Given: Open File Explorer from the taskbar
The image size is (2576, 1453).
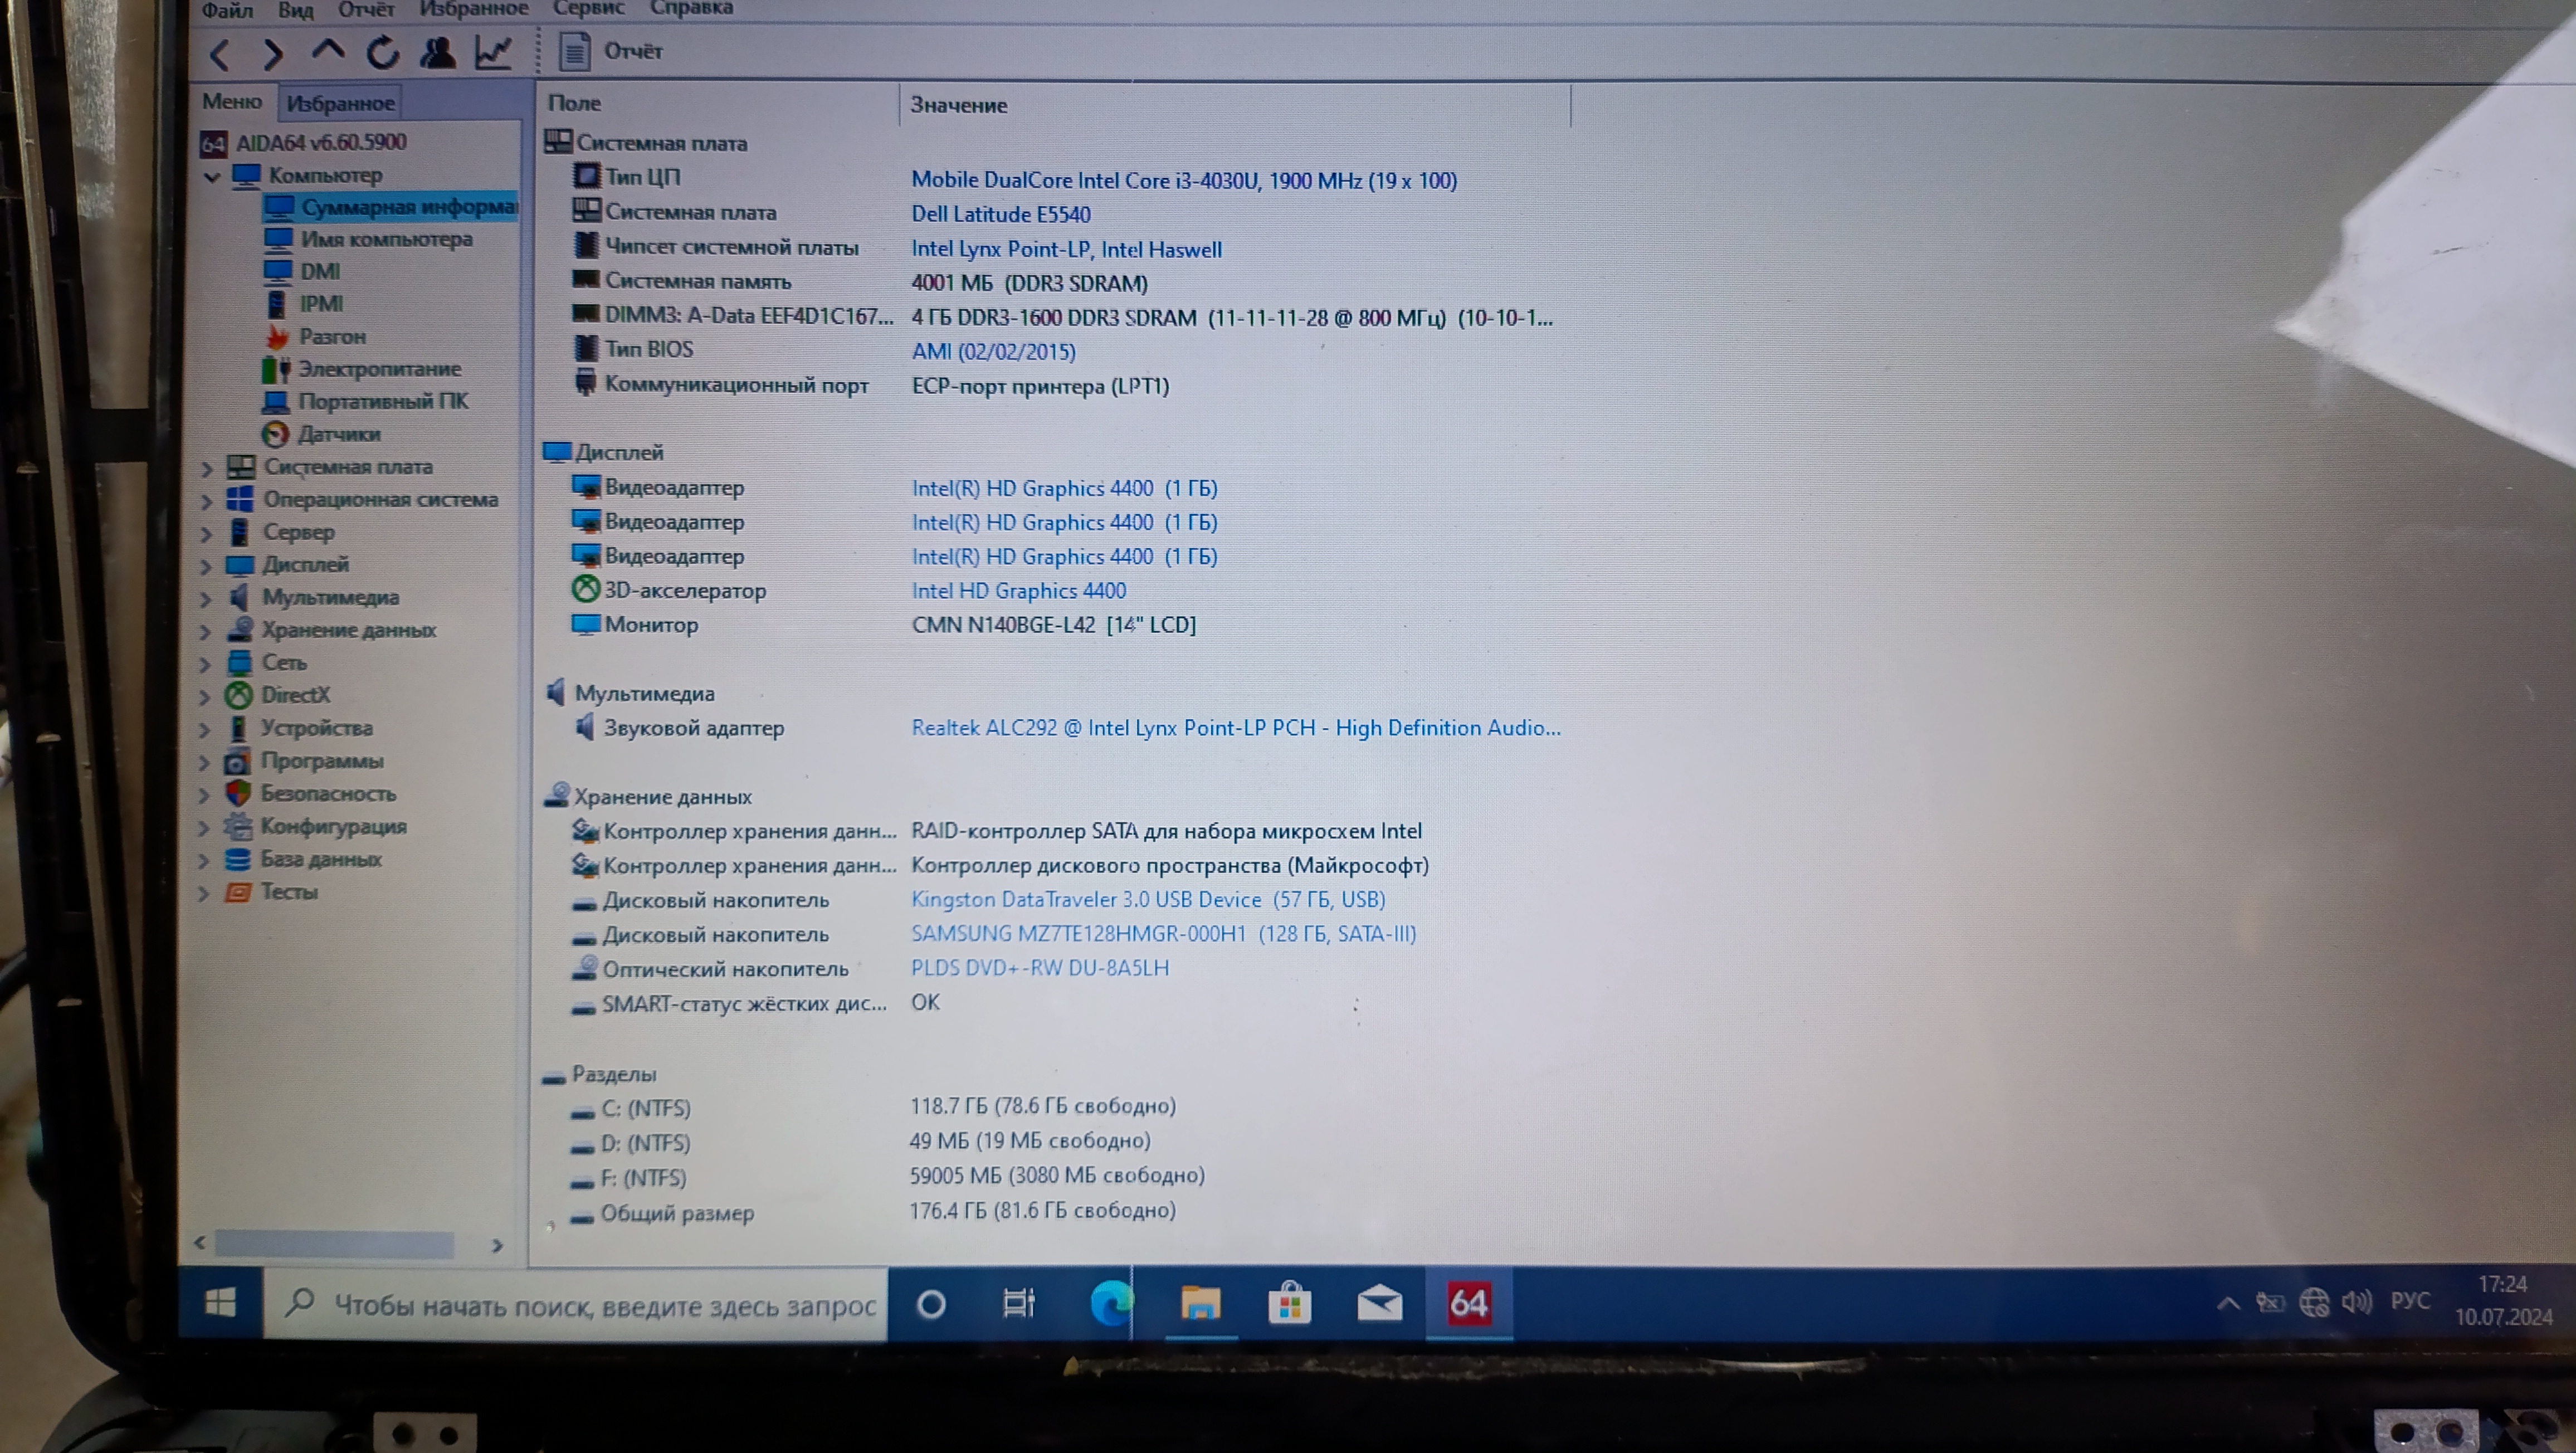Looking at the screenshot, I should click(x=1200, y=1304).
